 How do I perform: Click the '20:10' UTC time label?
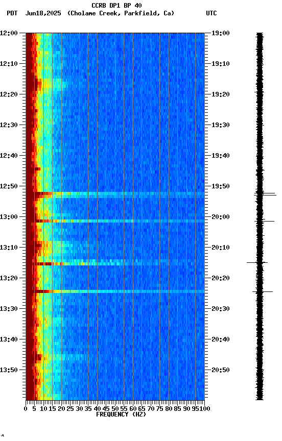(221, 248)
